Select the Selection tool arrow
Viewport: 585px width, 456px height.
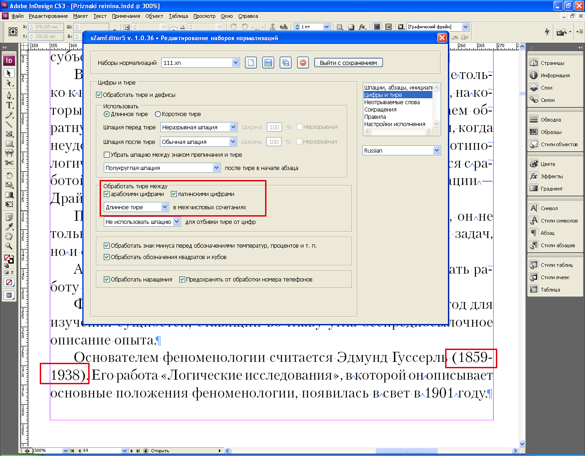tap(9, 73)
